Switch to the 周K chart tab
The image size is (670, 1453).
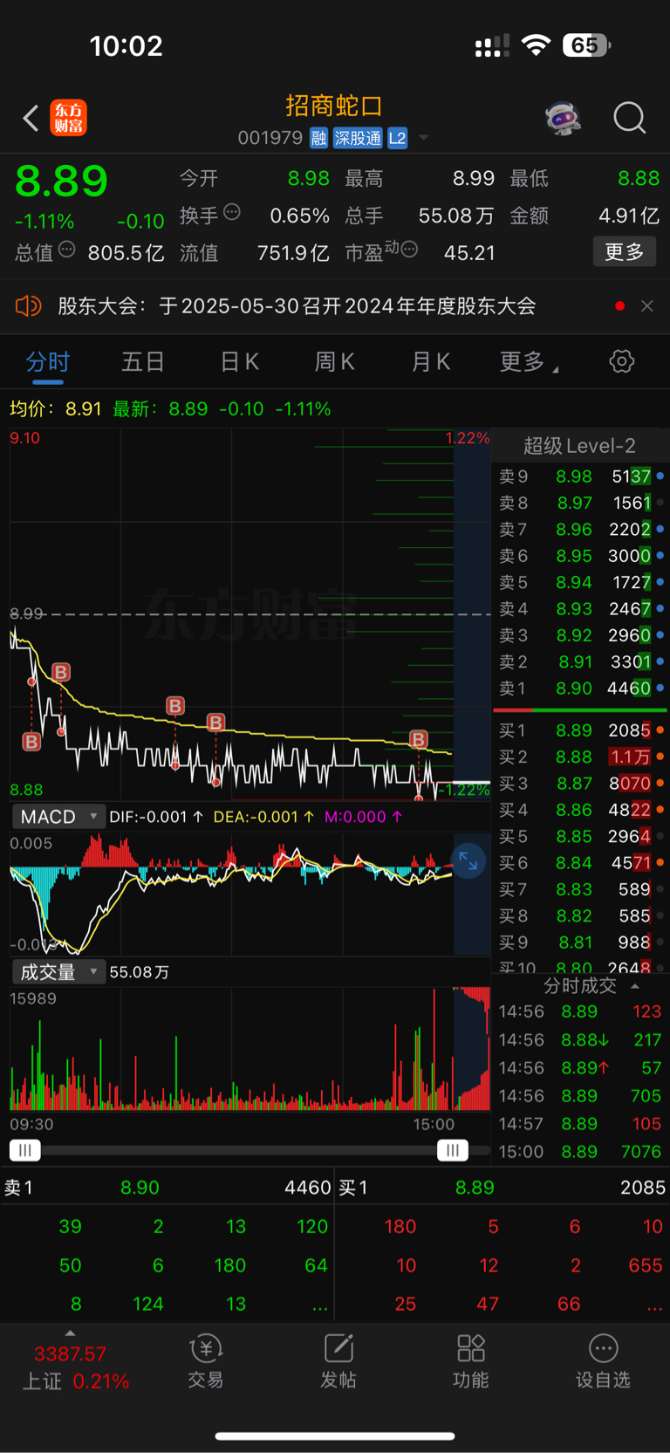coord(335,361)
